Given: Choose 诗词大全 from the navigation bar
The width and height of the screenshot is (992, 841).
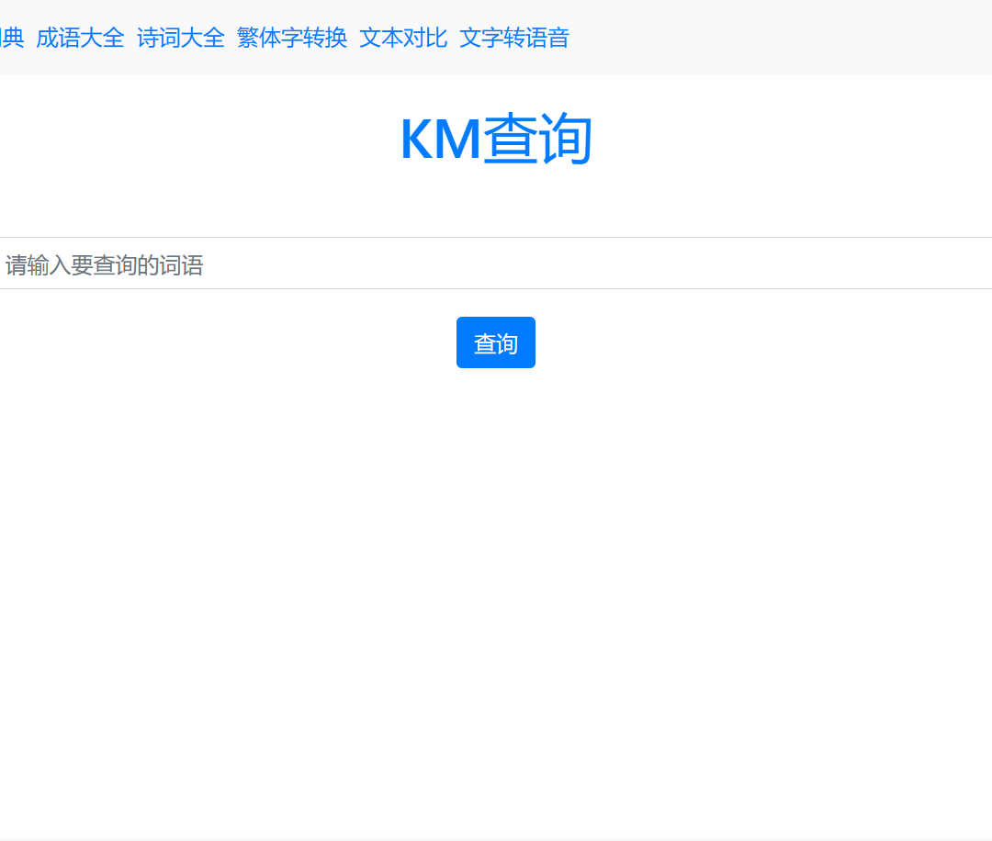Looking at the screenshot, I should tap(180, 38).
